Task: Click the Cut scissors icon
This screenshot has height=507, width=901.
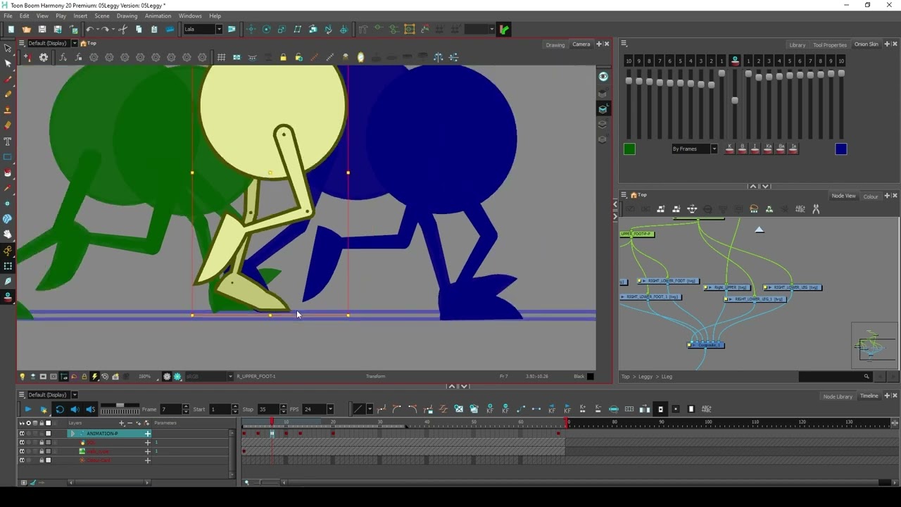Action: click(x=122, y=30)
